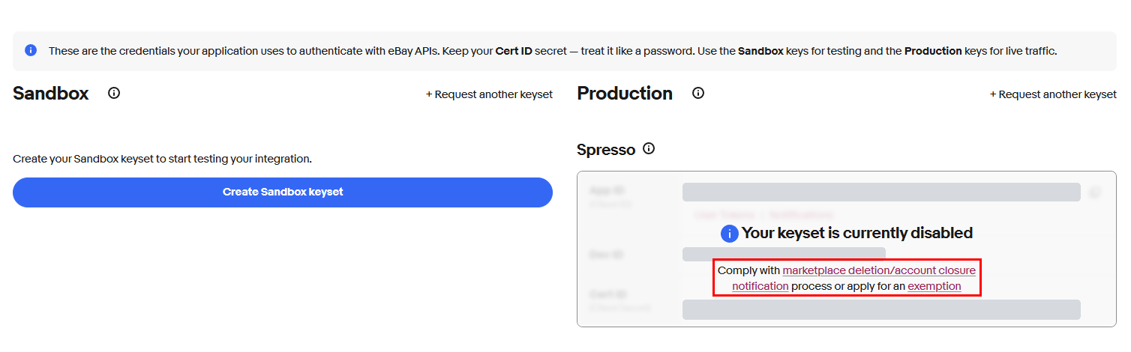1131x352 pixels.
Task: Click the info icon beside Spresso
Action: (649, 149)
